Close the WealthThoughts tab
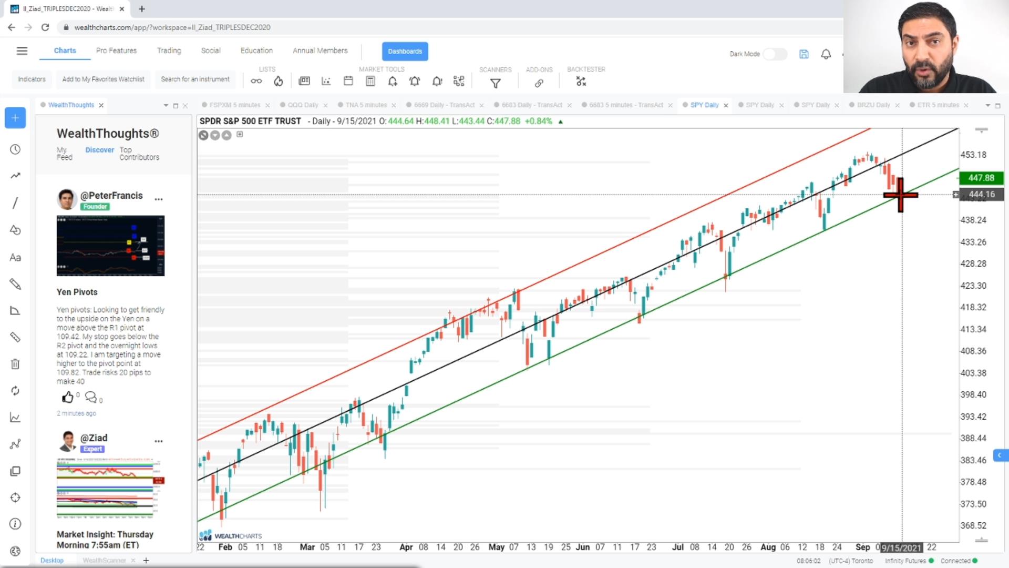 (x=101, y=105)
